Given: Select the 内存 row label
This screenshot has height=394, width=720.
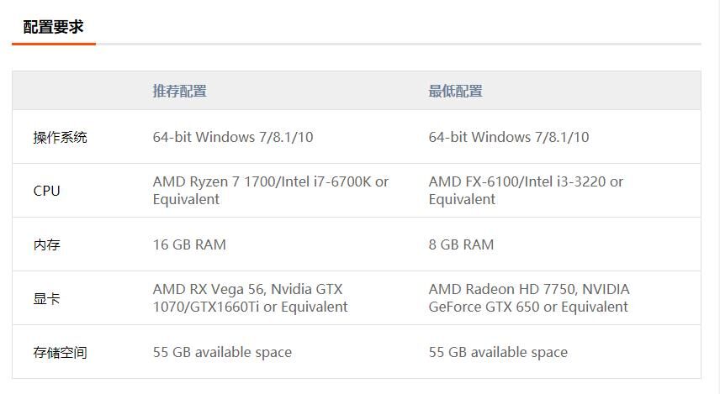Looking at the screenshot, I should 47,244.
